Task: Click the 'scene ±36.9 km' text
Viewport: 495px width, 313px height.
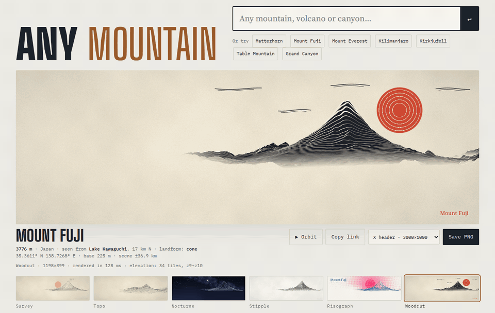Action: (138, 256)
